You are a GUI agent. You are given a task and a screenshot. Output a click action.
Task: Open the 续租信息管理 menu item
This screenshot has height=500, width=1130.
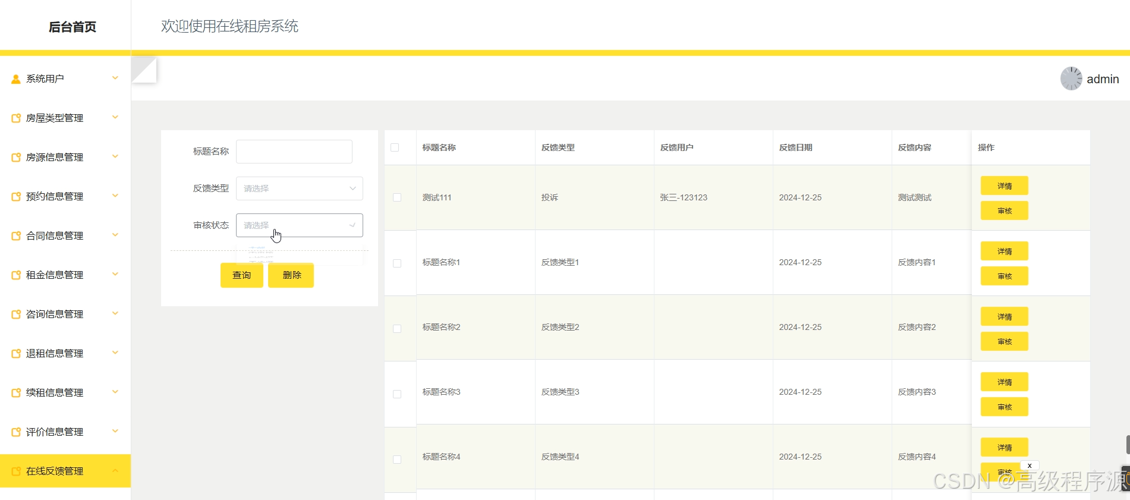[x=65, y=392]
